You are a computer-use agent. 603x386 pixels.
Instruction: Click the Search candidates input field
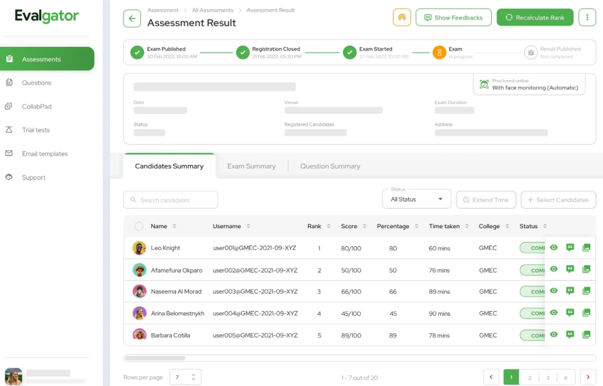(170, 199)
